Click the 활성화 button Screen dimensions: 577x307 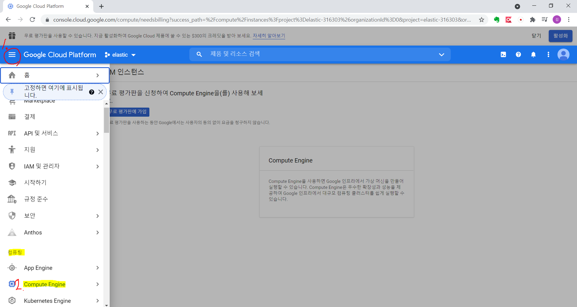pyautogui.click(x=560, y=36)
